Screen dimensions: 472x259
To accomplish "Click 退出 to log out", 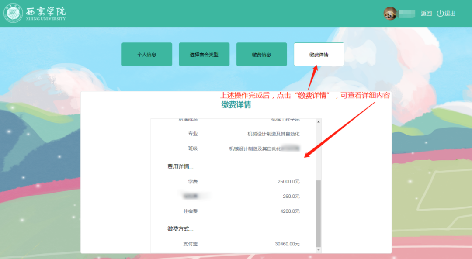I will tap(449, 14).
